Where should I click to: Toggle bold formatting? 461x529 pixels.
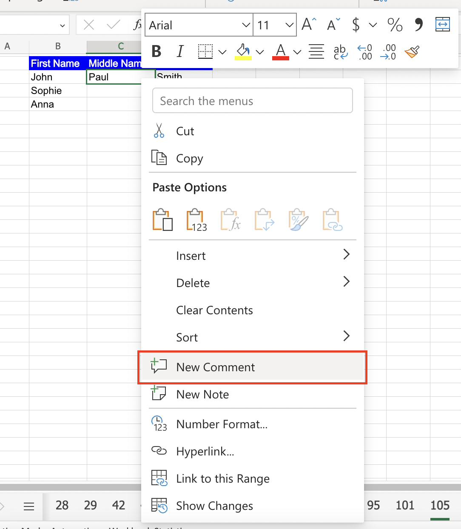tap(156, 51)
